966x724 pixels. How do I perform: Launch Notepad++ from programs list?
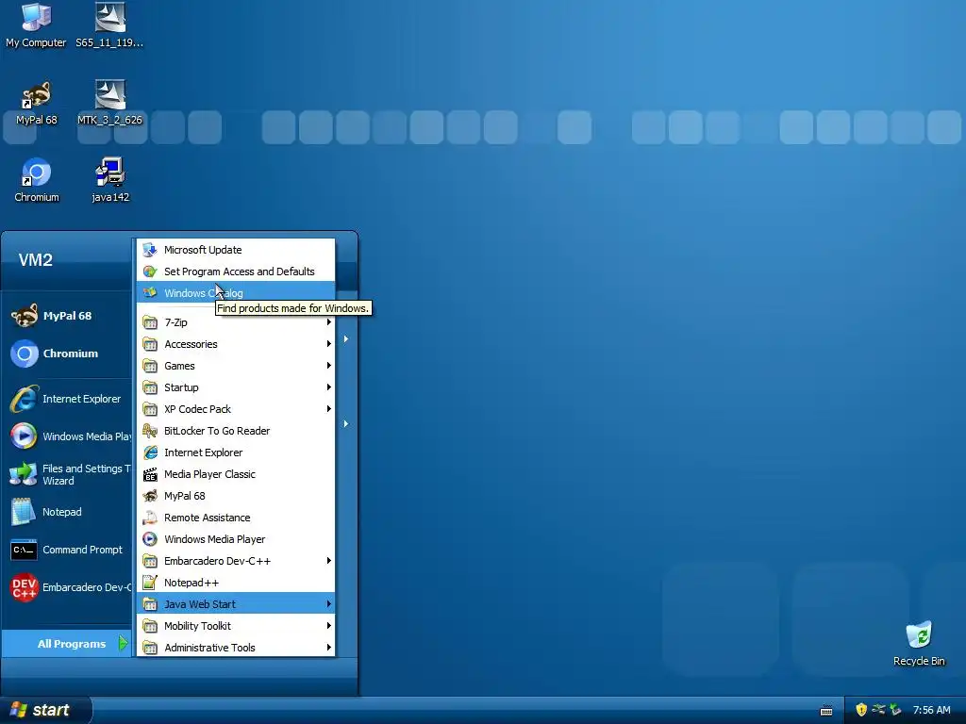(235, 583)
